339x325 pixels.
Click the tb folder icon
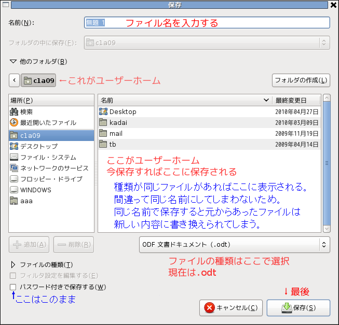[x=103, y=144]
